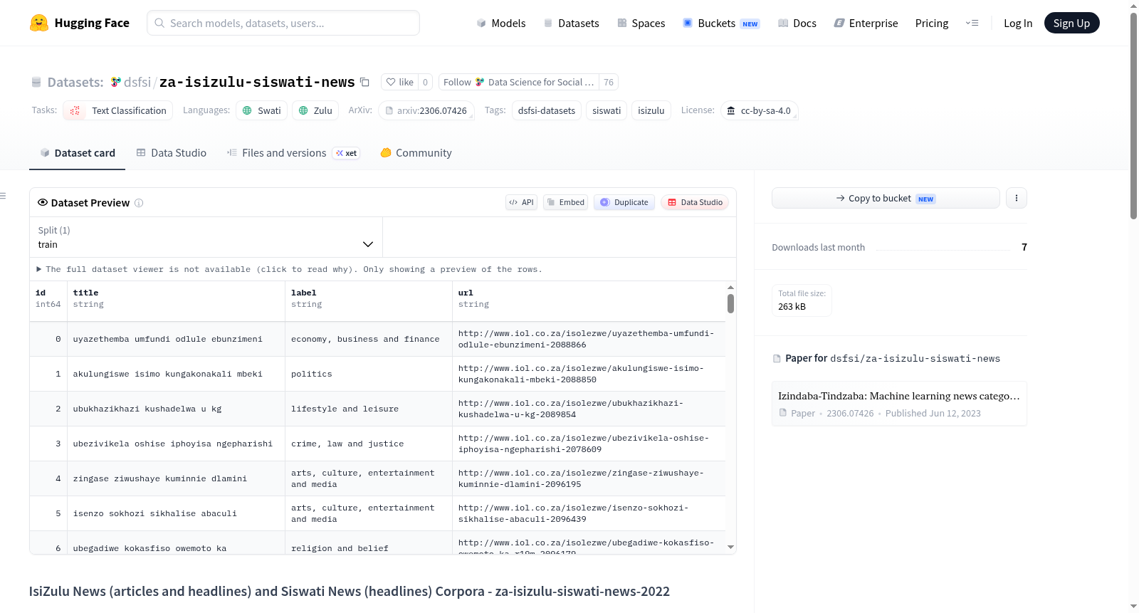Image resolution: width=1139 pixels, height=613 pixels.
Task: Click the dsfsi organization avatar icon
Action: pyautogui.click(x=115, y=82)
